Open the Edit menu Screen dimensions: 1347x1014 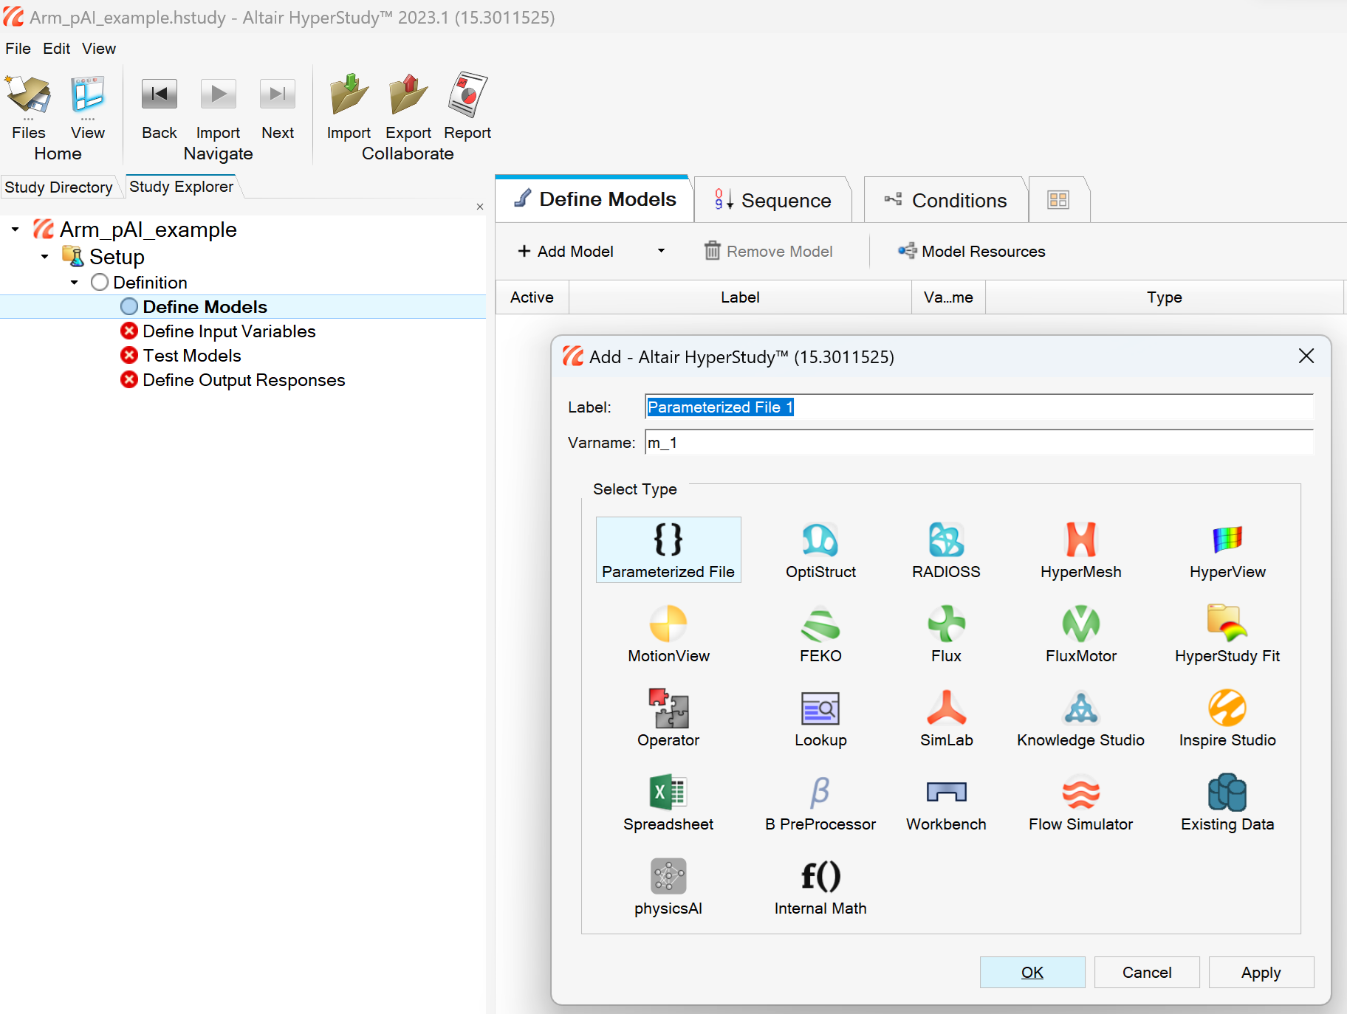coord(56,49)
